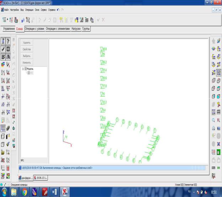The height and width of the screenshot is (197, 222).
Task: Click the printer icon on right toolbar
Action: pyautogui.click(x=213, y=128)
